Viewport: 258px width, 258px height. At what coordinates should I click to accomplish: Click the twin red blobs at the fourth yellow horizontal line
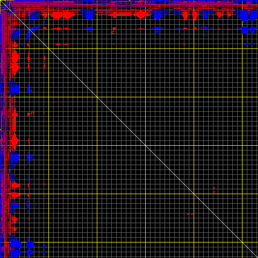16,190
